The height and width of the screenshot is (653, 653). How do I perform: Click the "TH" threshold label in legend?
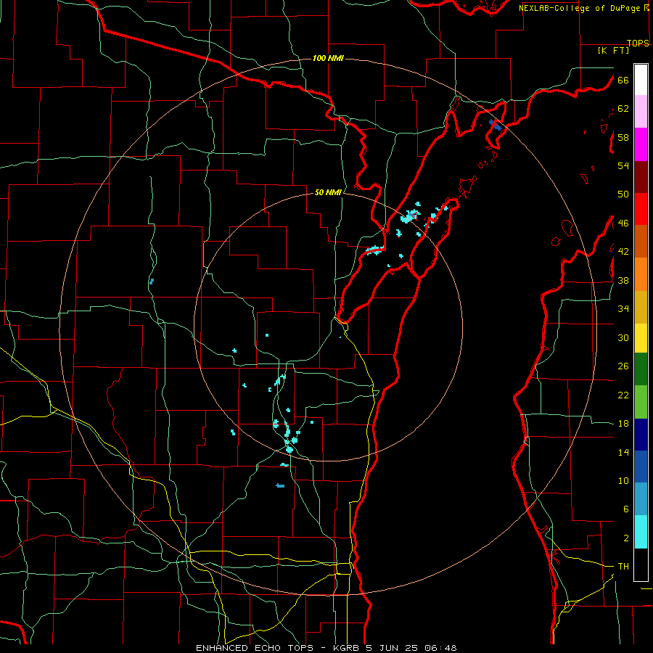click(623, 567)
